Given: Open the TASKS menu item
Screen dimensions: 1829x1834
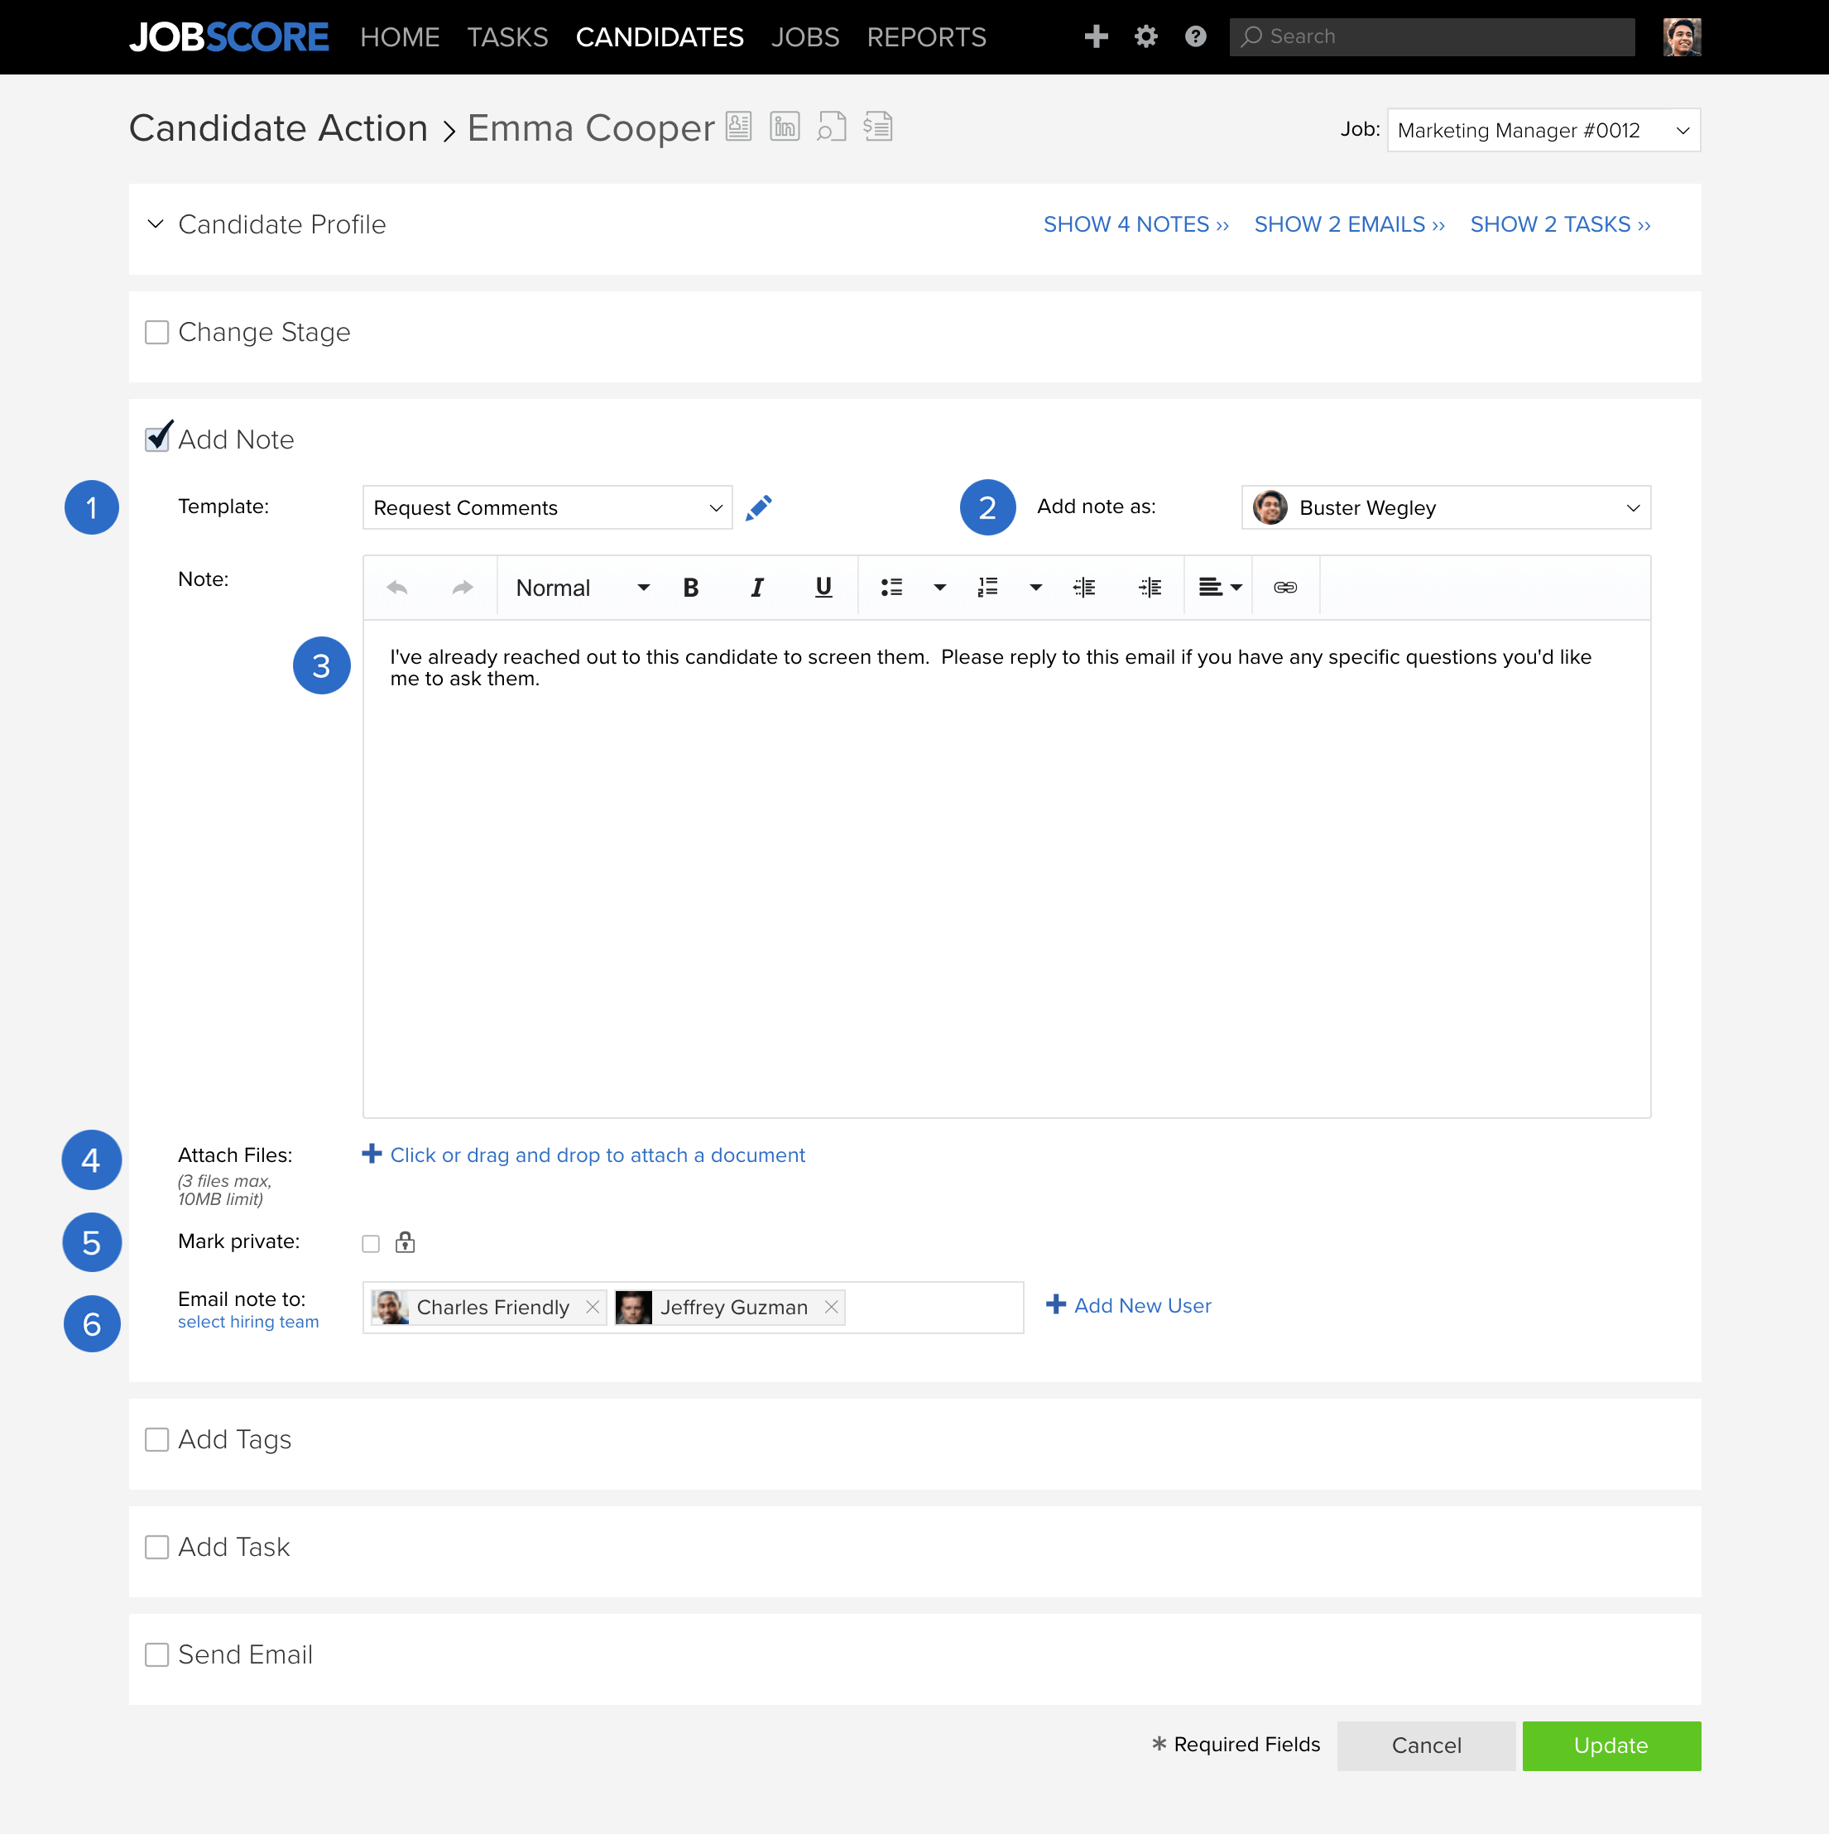Looking at the screenshot, I should (x=508, y=37).
